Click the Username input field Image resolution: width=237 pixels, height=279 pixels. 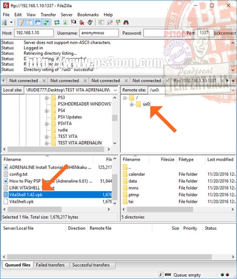pos(99,33)
